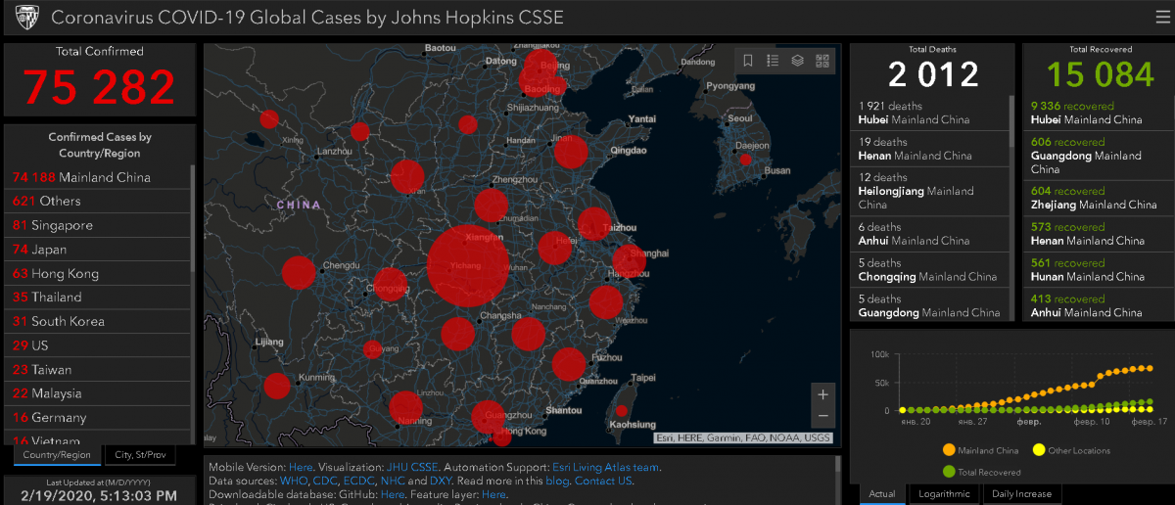The image size is (1175, 505).
Task: Switch to the Country/Region tab
Action: [57, 455]
